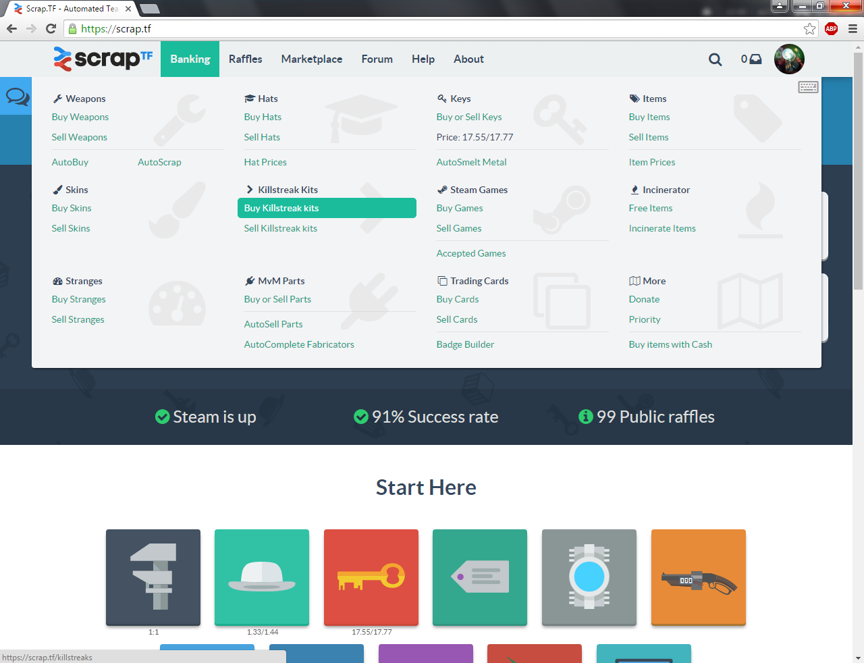The image size is (864, 663).
Task: Open Buy or Sell Keys
Action: [x=469, y=117]
